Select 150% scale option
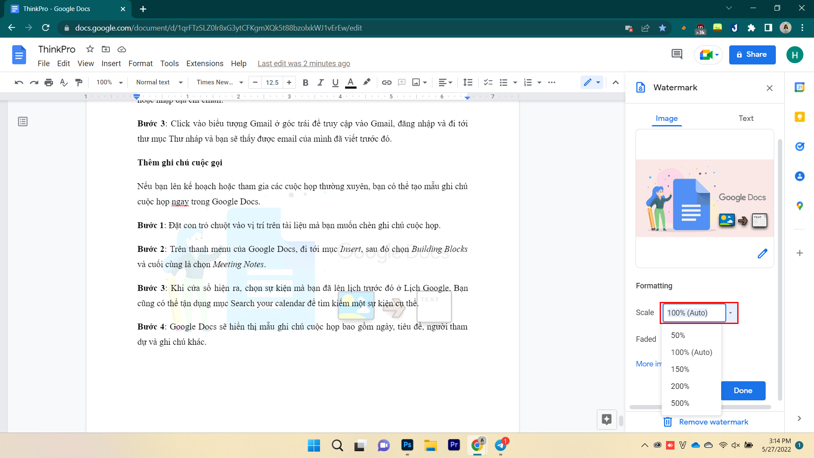This screenshot has width=814, height=458. click(691, 369)
